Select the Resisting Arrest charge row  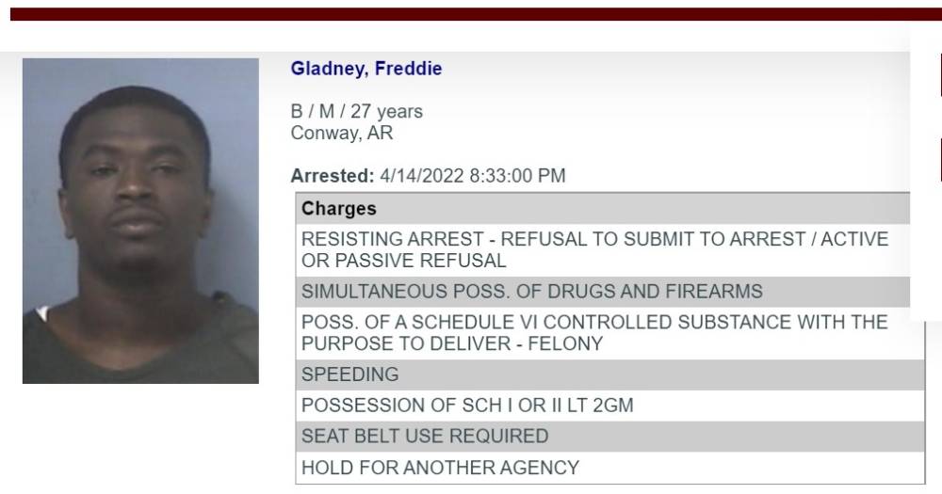coord(603,249)
